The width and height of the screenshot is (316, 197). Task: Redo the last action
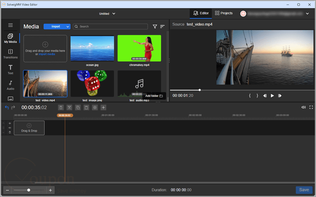pos(13,108)
